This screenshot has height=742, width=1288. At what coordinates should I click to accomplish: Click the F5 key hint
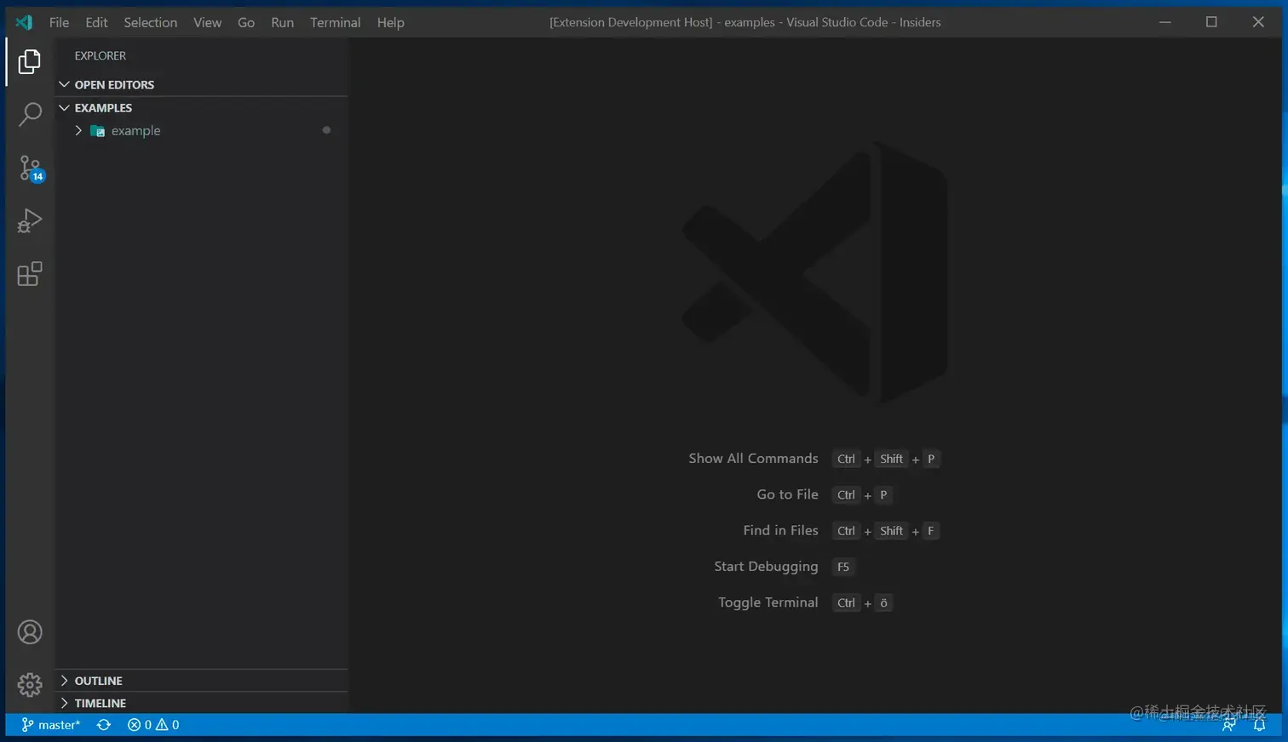(x=843, y=567)
